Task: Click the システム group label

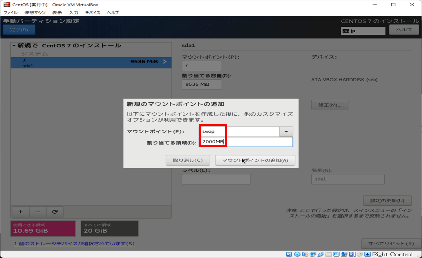Action: click(34, 54)
